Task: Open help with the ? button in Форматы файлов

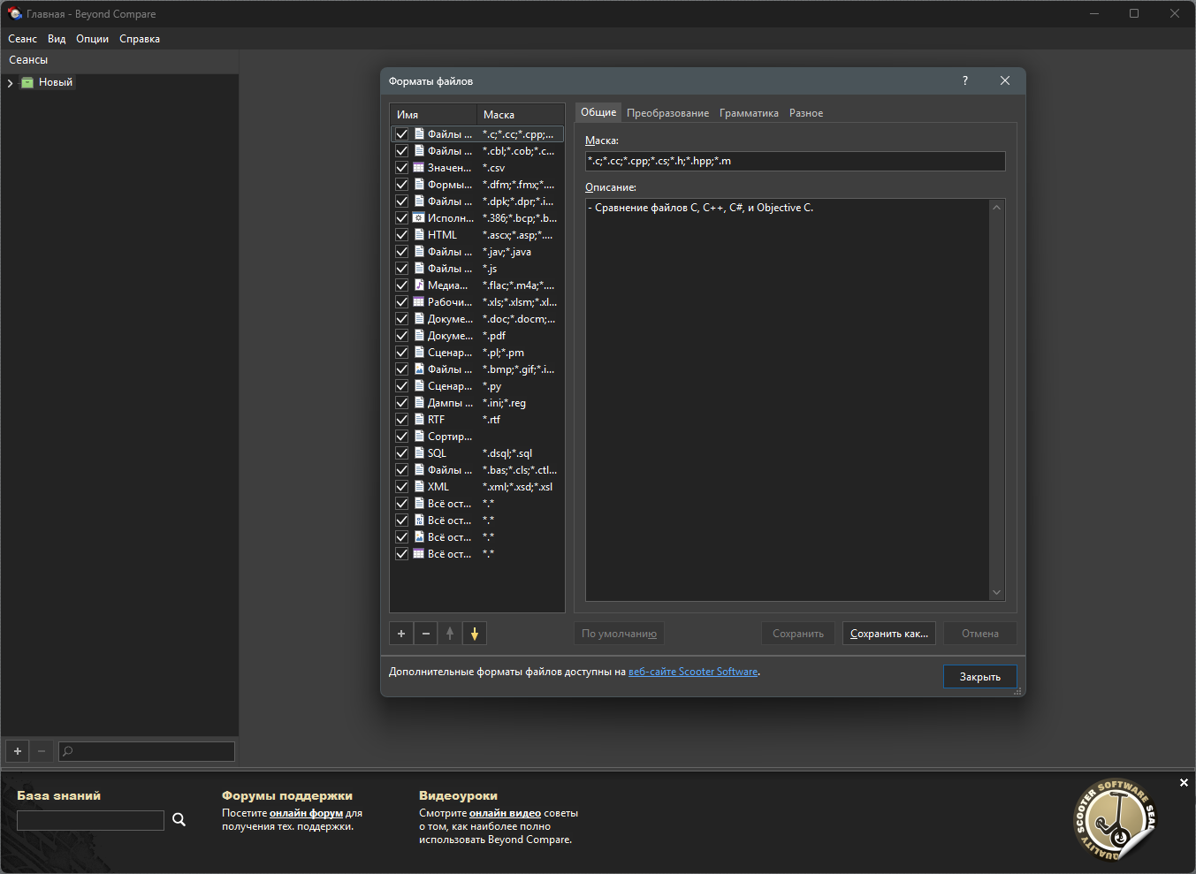Action: coord(965,80)
